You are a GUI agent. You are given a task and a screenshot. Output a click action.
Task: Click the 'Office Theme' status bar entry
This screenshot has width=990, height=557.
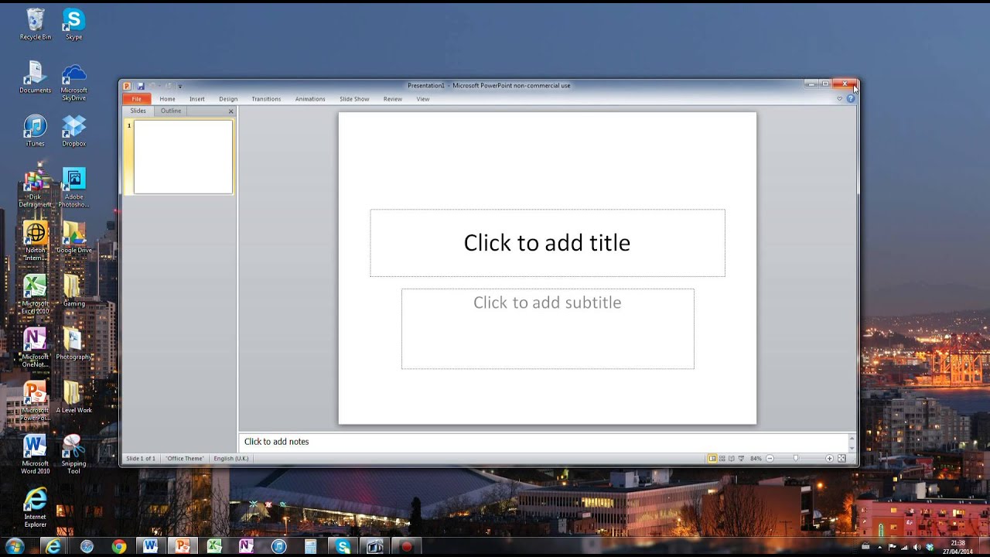(x=185, y=459)
